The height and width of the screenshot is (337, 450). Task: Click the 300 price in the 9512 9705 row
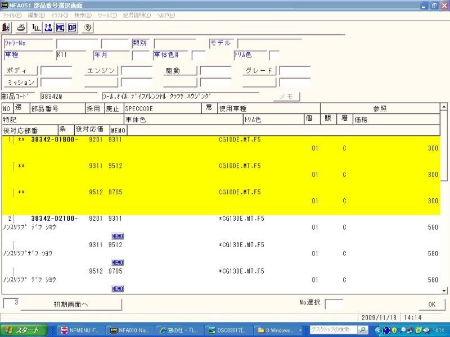pyautogui.click(x=433, y=201)
